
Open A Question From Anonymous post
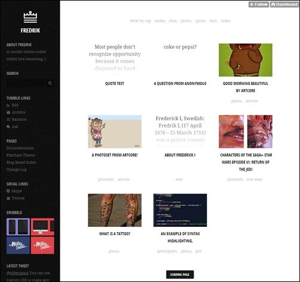(180, 84)
